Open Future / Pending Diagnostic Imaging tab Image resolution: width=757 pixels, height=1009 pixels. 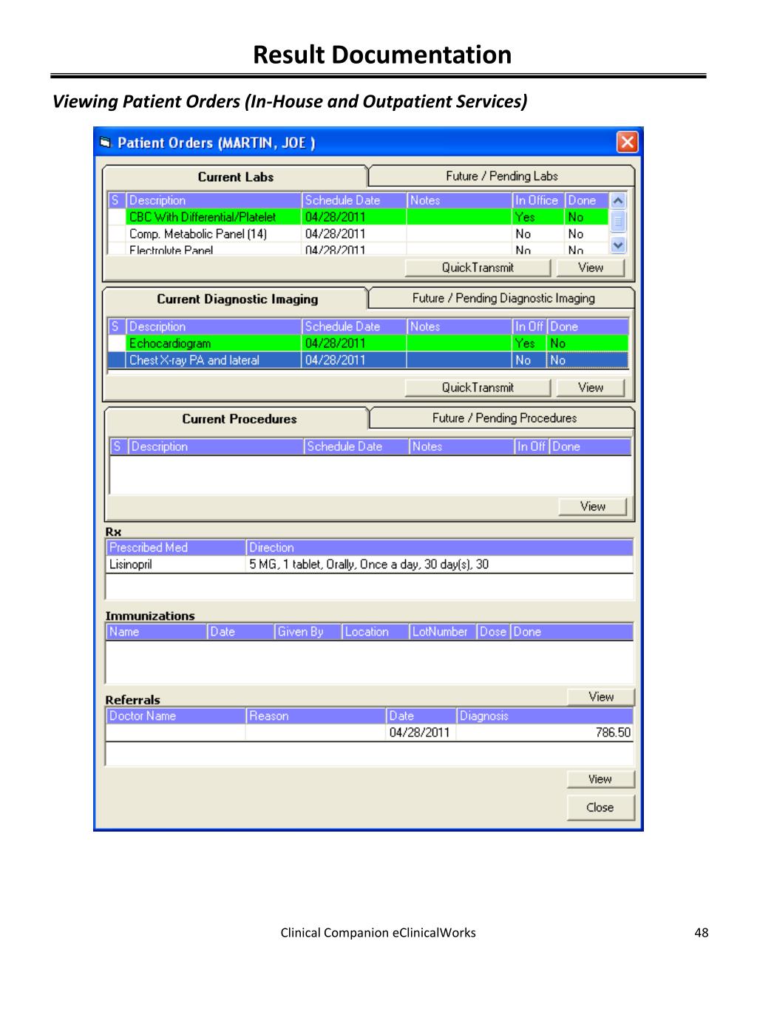click(x=503, y=299)
